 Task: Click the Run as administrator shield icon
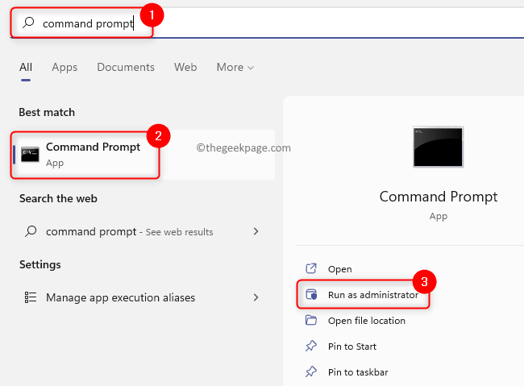tap(311, 295)
